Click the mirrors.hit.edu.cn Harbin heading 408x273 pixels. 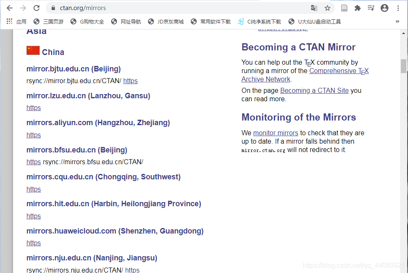[114, 204]
